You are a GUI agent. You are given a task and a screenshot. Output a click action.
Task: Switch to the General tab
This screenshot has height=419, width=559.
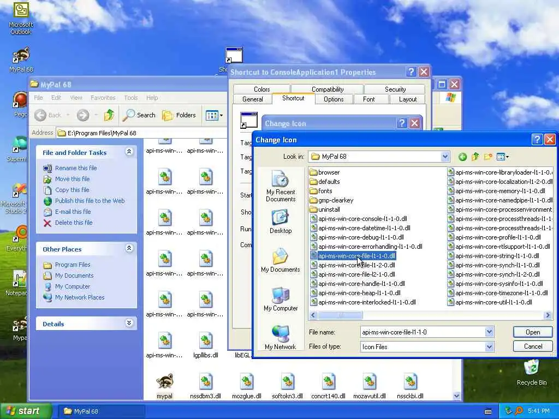[252, 99]
